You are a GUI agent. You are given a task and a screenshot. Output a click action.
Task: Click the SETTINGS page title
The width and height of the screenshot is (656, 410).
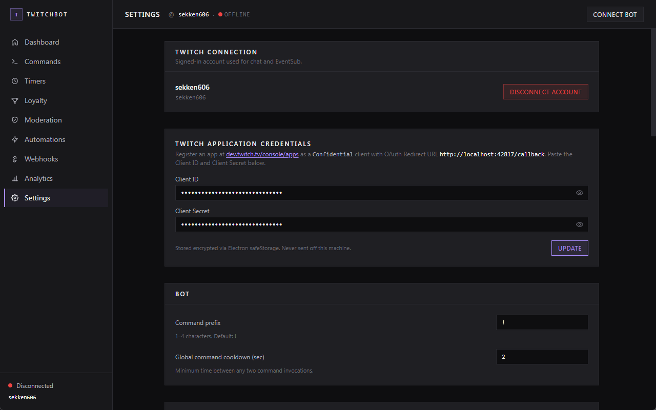point(142,14)
